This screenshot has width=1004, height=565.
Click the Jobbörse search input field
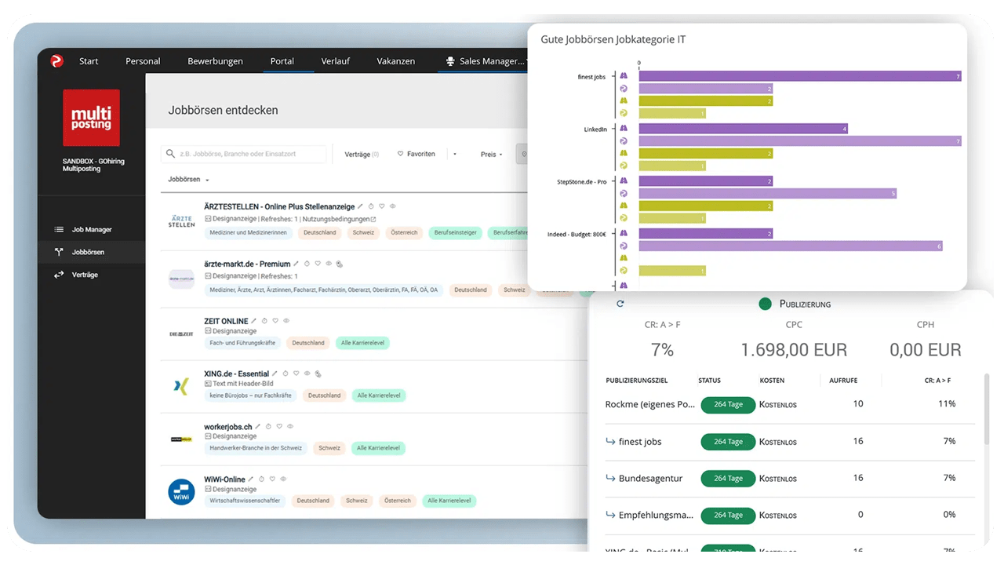(x=243, y=154)
